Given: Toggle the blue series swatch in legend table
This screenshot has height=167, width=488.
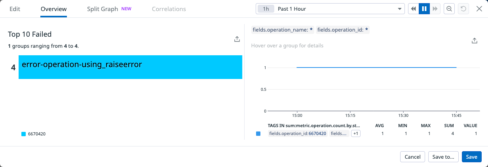Looking at the screenshot, I should point(258,134).
